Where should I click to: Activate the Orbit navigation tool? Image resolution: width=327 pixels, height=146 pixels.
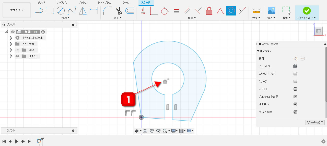pos(136,131)
